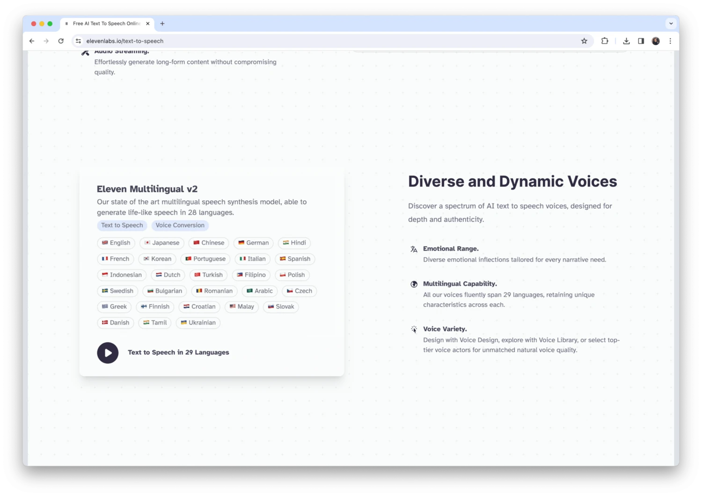The height and width of the screenshot is (496, 702).
Task: Switch to the Free AI Text To Speech tab
Action: click(106, 23)
